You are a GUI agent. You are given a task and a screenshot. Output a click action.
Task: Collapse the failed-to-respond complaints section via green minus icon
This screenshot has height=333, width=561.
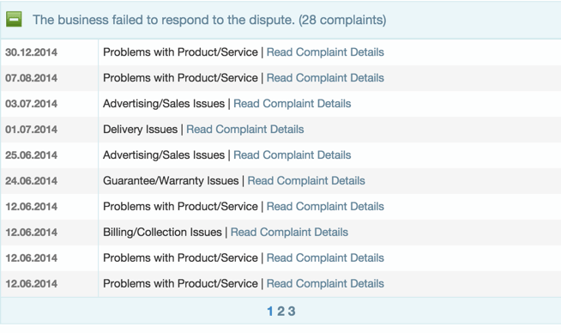click(14, 20)
